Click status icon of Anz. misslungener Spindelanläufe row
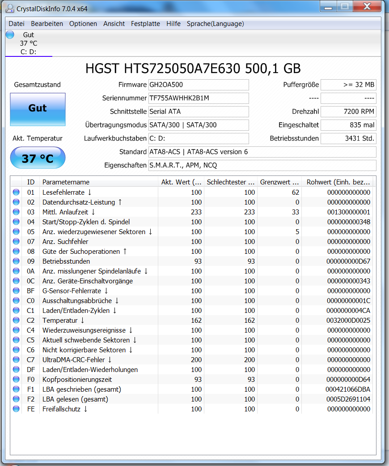Screen dimensions: 389x466 [x=16, y=271]
